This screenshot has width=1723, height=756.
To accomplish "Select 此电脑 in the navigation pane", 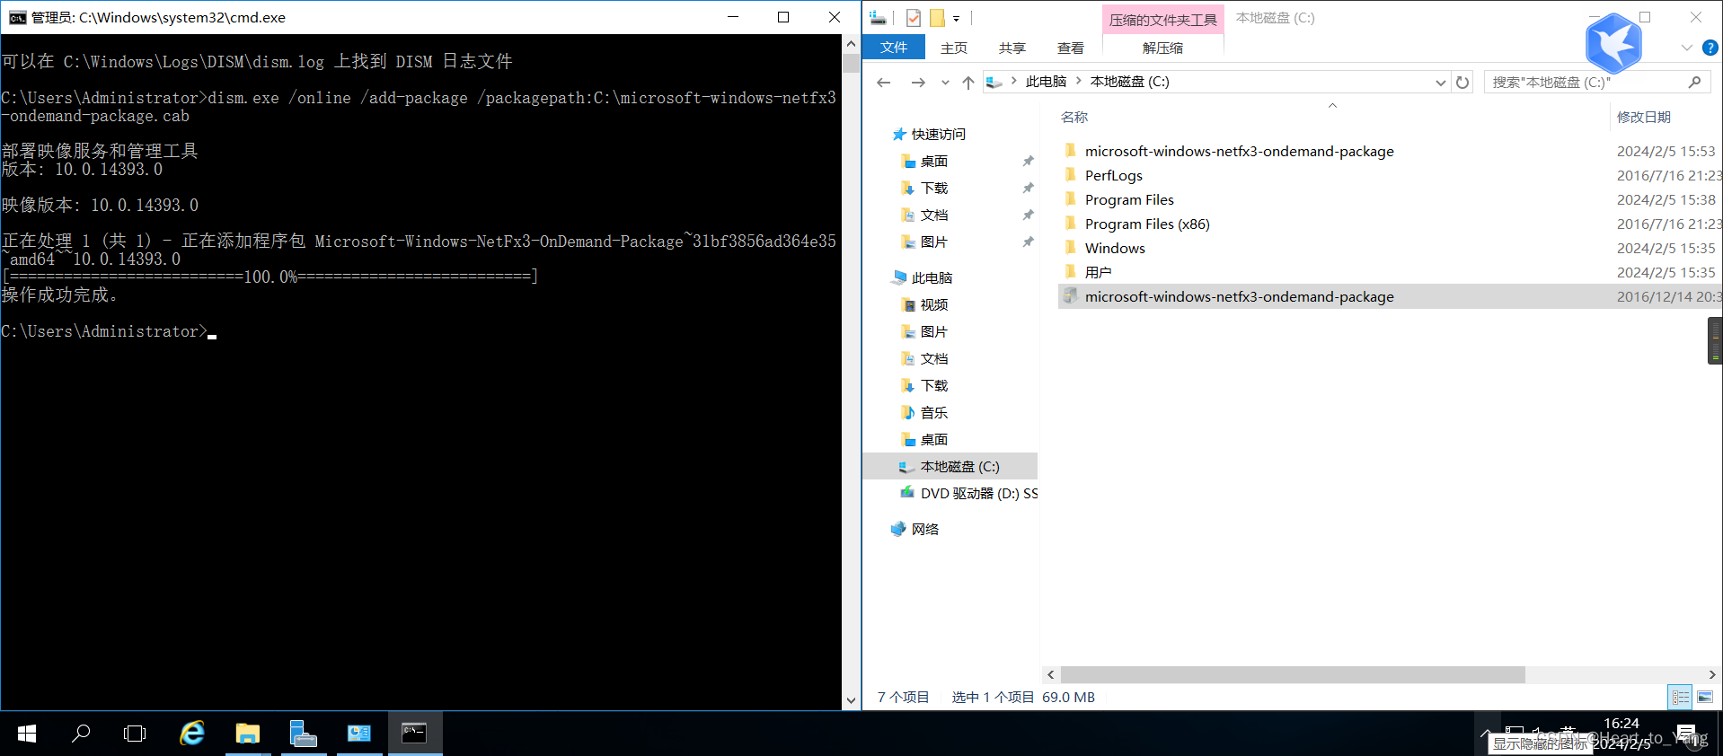I will [932, 278].
